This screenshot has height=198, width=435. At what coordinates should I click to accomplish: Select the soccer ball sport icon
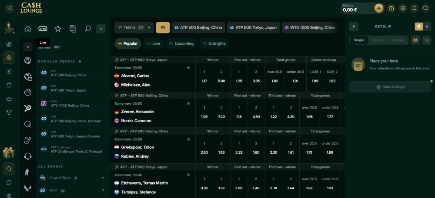coord(28,60)
